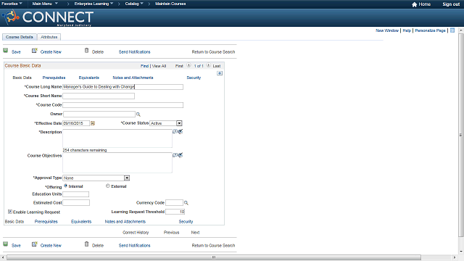This screenshot has height=261, width=464.
Task: Click the Correct History button
Action: tap(136, 233)
